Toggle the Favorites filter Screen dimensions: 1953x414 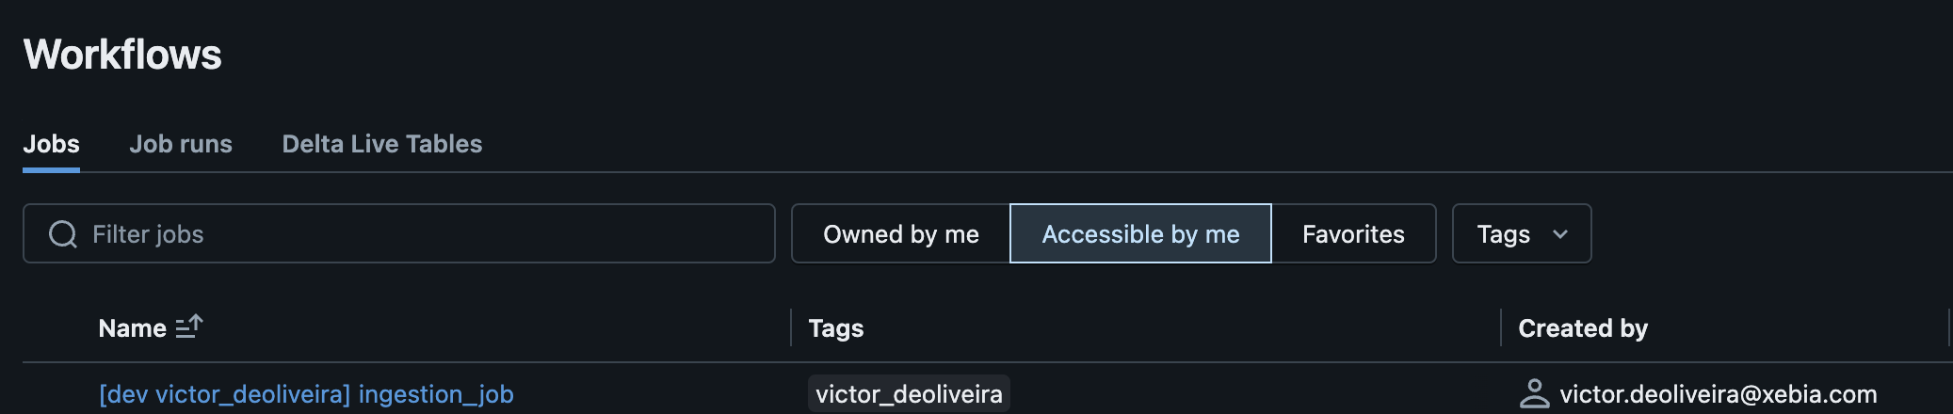1353,233
